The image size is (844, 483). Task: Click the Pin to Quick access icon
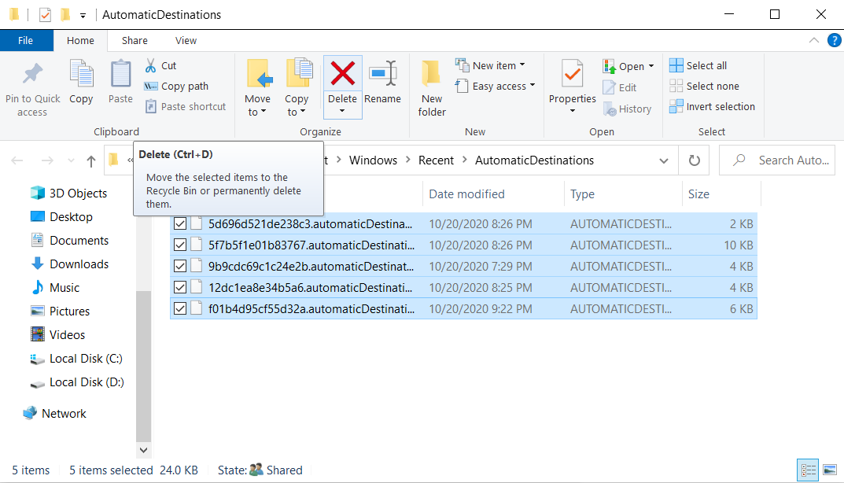point(32,75)
